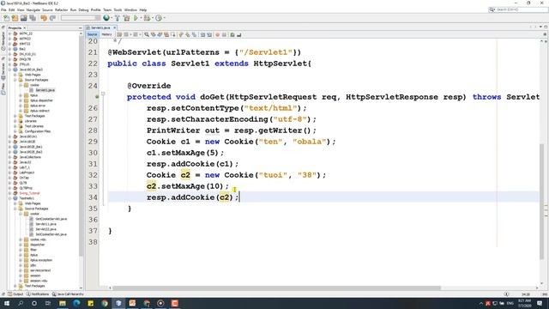Click the red Start Macro Recording icon
Viewport: 549px width, 309px height.
(x=217, y=34)
